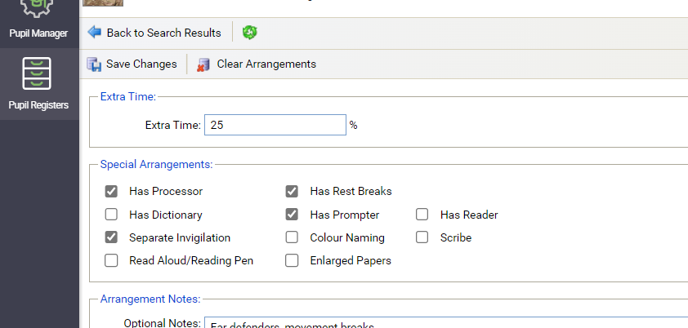
Task: Uncheck the Has Processor checkbox
Action: click(x=111, y=192)
